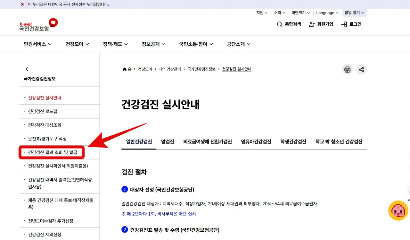The height and width of the screenshot is (240, 410).
Task: Open sharing options via the share icon
Action: coord(362,69)
